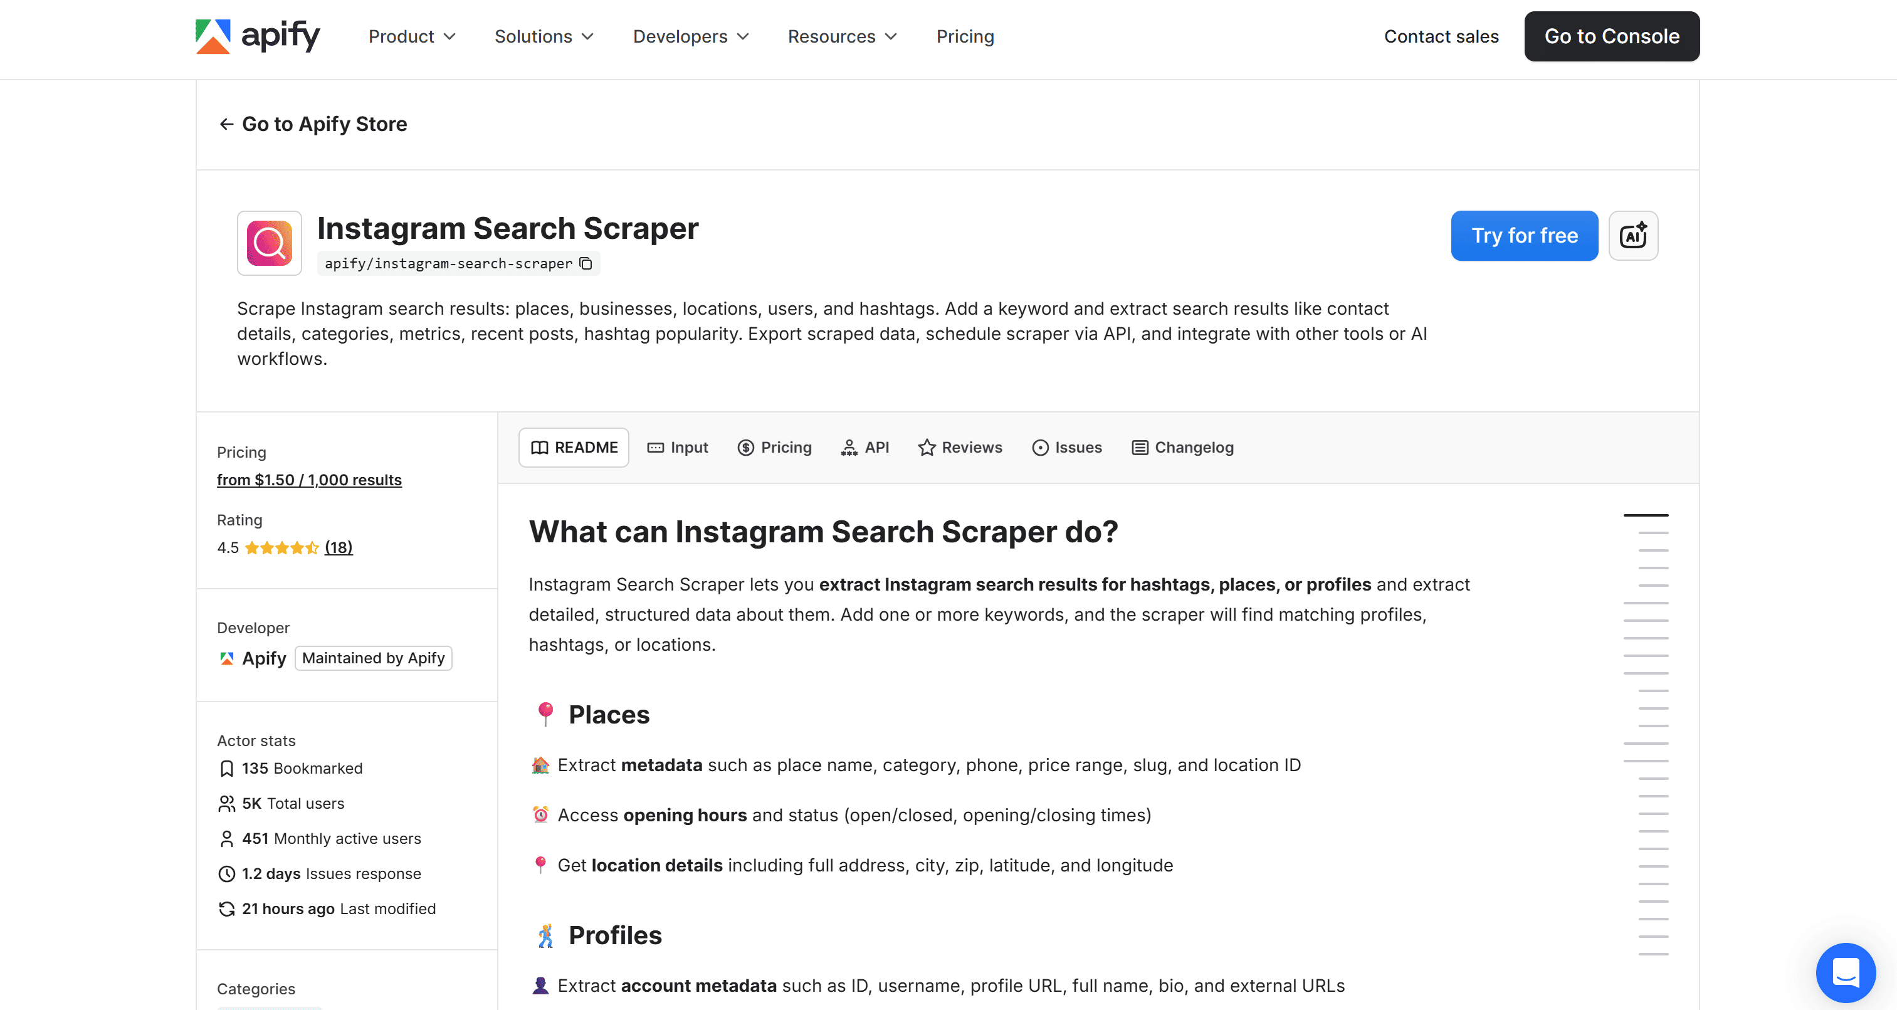
Task: Click the Instagram Search Scraper actor icon
Action: coord(269,243)
